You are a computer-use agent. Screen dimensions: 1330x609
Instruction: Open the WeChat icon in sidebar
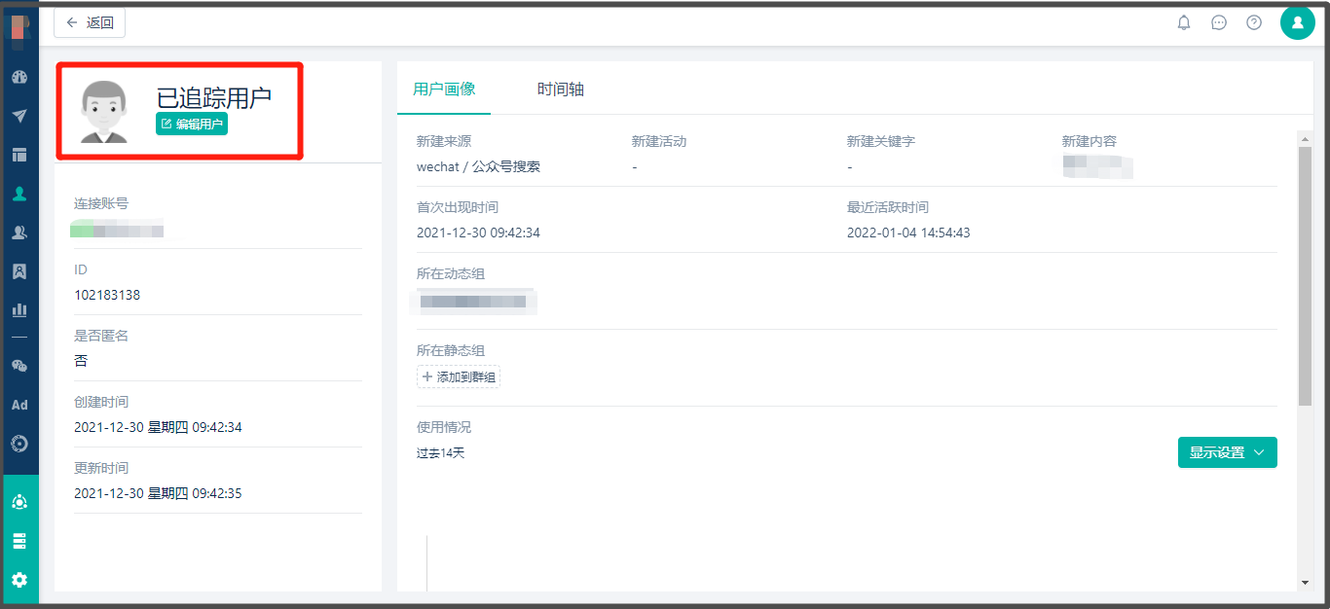[19, 366]
